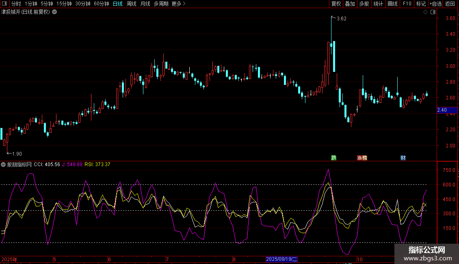Click month 10 on the time axis
Viewport: 459px width, 264px height.
click(360, 259)
